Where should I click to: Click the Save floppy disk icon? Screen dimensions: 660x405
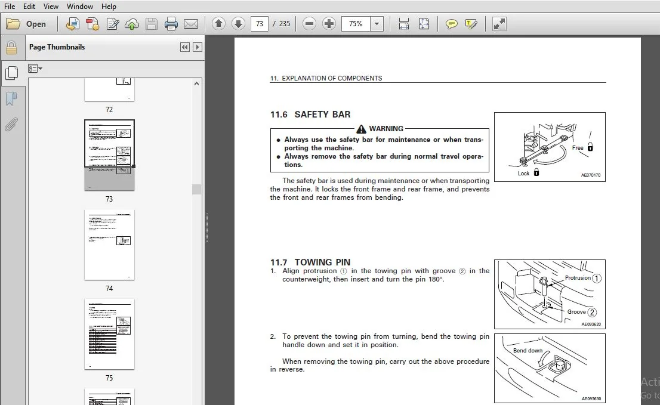click(x=152, y=24)
